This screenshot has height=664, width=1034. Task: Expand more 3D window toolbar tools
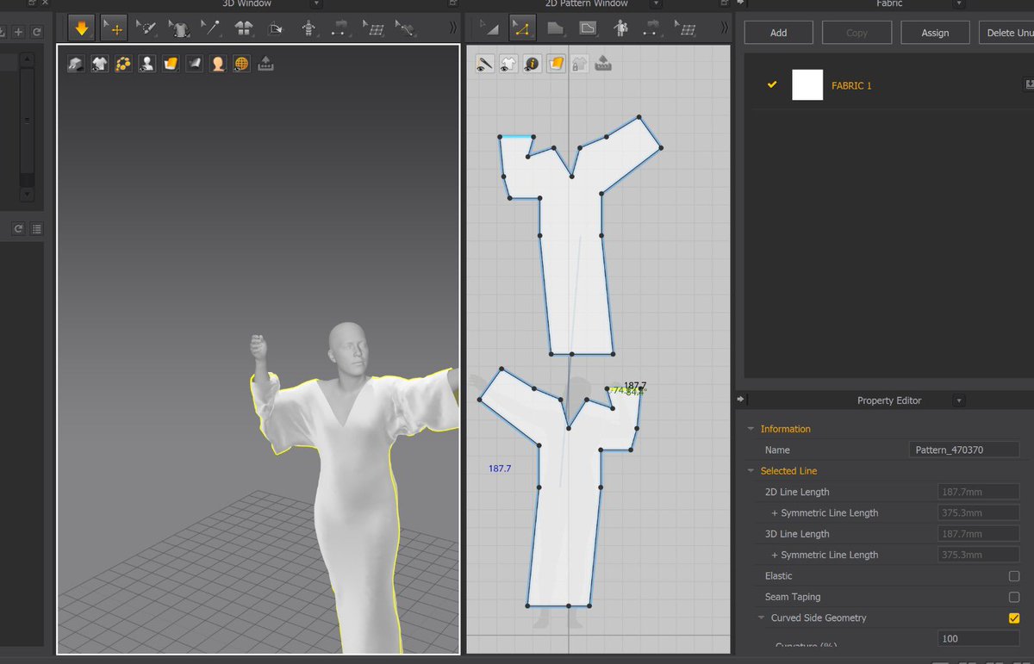453,28
